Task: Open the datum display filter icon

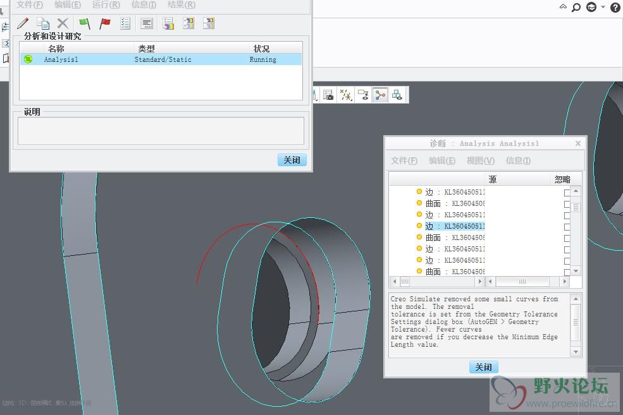Action: (346, 95)
